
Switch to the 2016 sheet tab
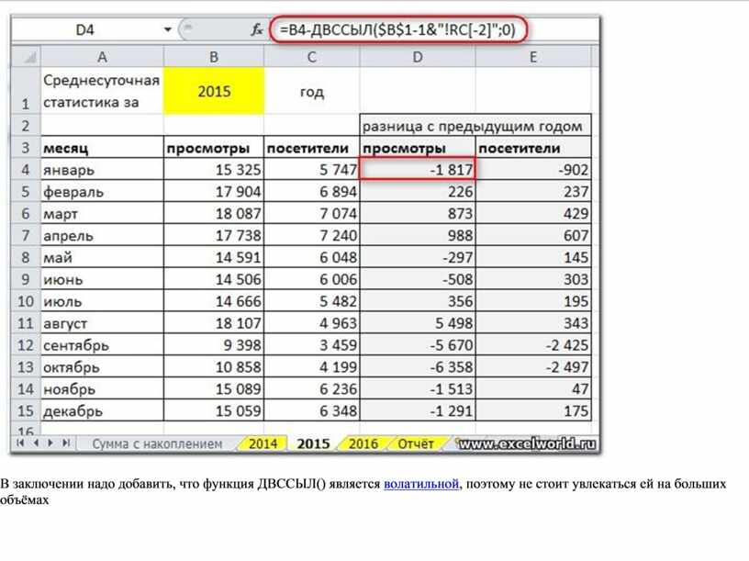[363, 443]
